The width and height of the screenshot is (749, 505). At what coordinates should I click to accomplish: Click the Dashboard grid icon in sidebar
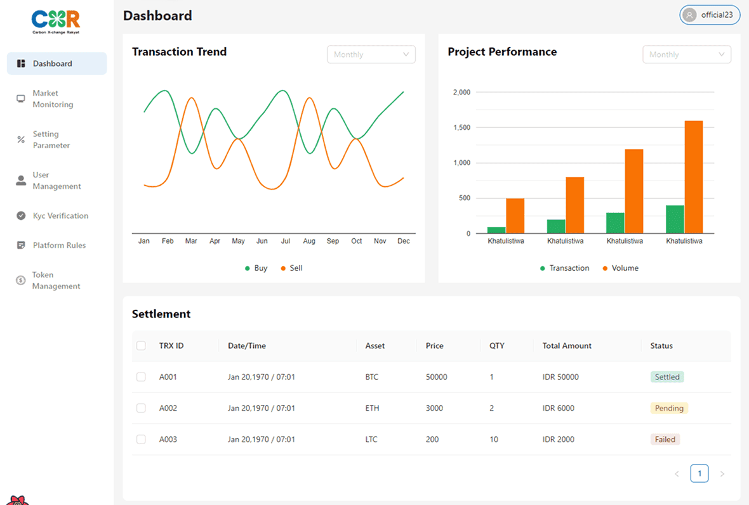point(21,63)
